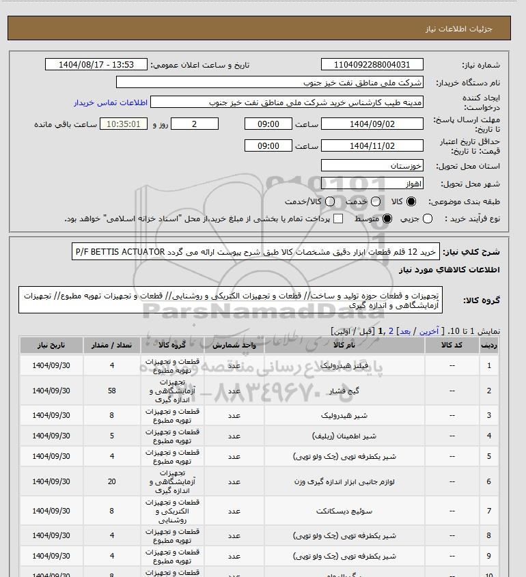This screenshot has width=526, height=577.
Task: Click the خوزستان province field
Action: (372, 166)
